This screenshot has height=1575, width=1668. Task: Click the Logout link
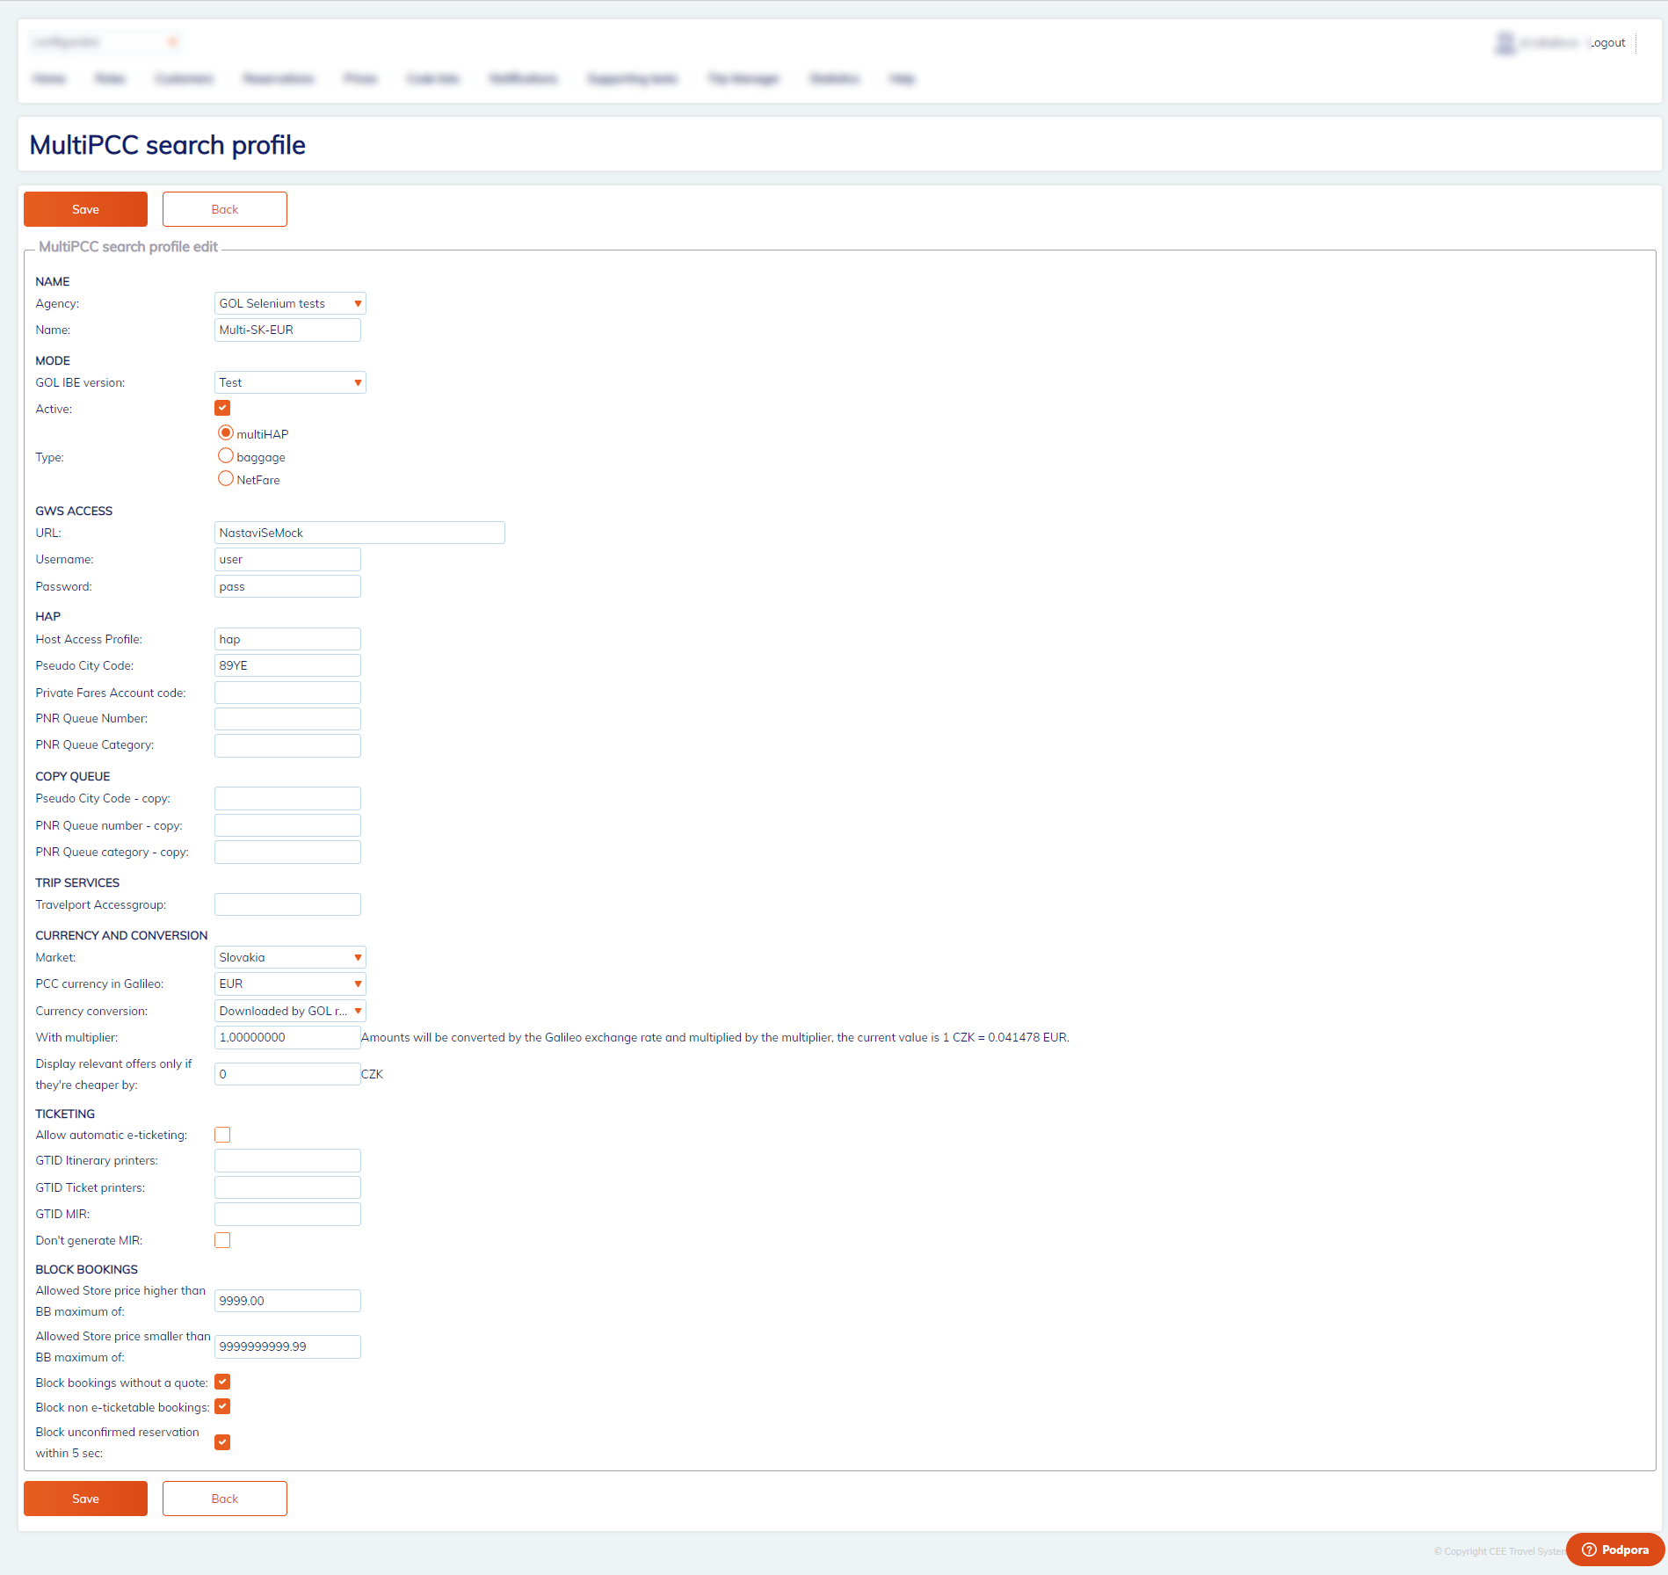click(x=1607, y=43)
